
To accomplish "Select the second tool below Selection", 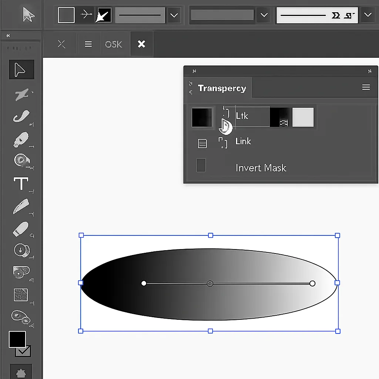I will (x=22, y=94).
